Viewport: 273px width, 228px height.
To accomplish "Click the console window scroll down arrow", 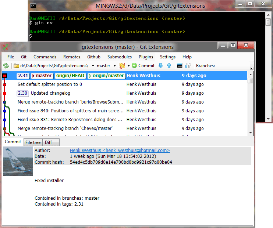I will click(268, 119).
